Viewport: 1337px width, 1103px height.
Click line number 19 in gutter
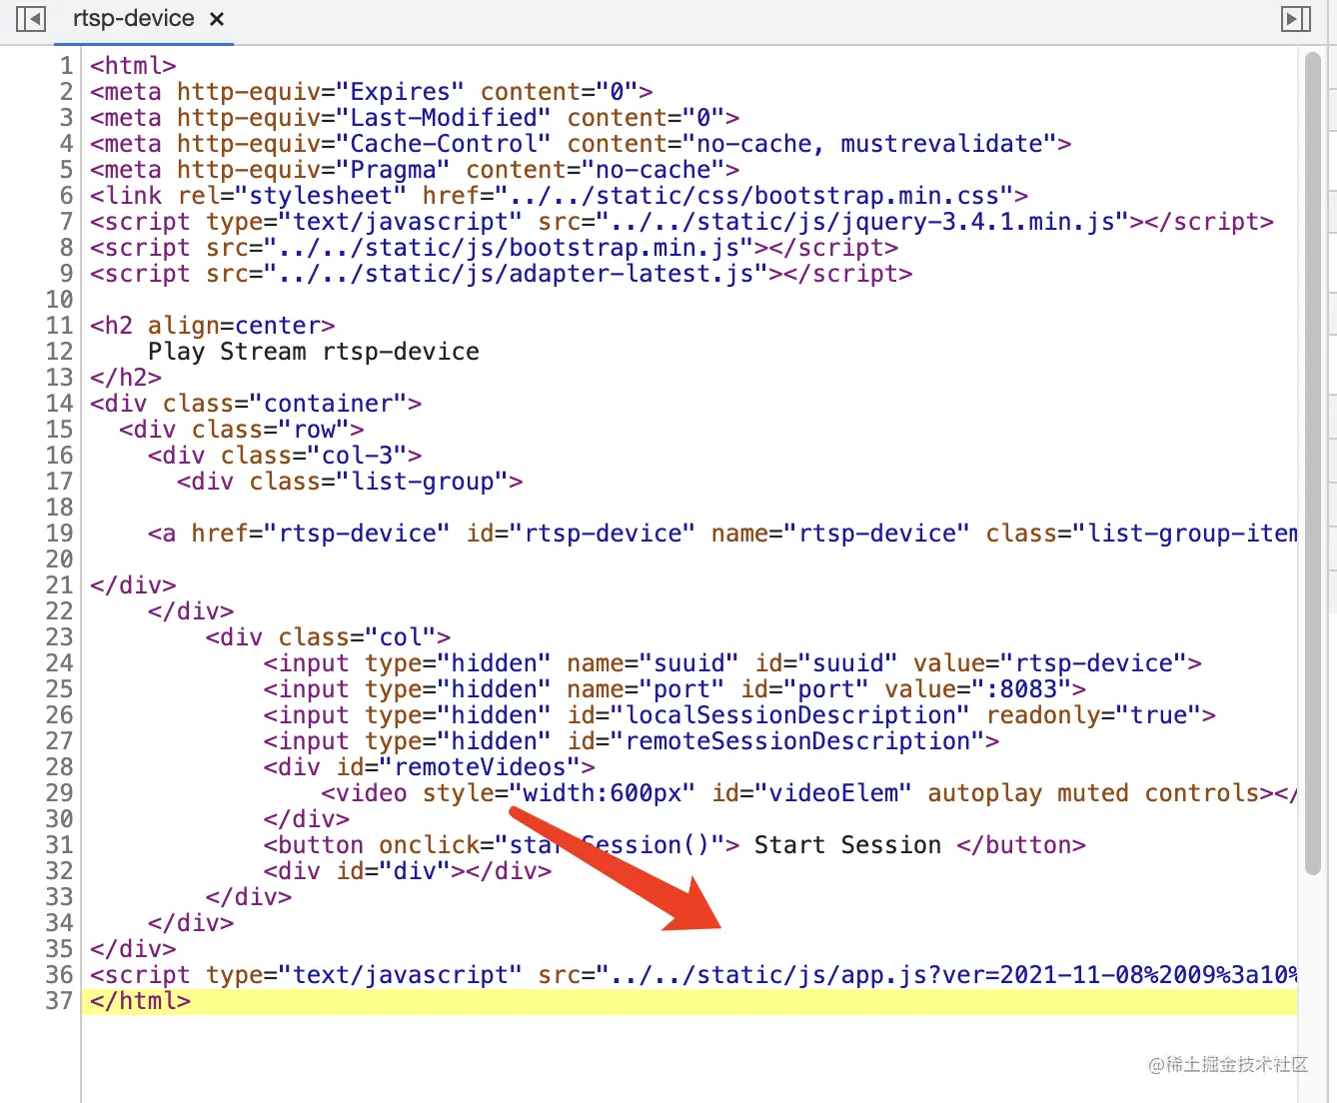coord(60,534)
